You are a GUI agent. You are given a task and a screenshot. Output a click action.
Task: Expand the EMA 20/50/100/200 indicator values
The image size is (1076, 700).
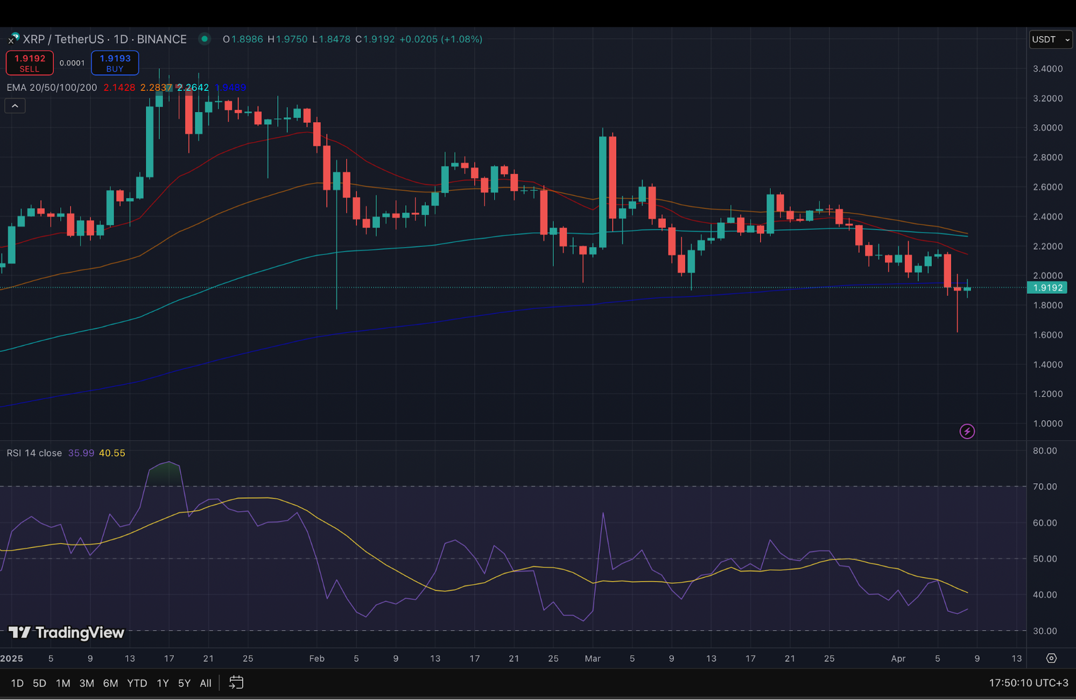[51, 87]
